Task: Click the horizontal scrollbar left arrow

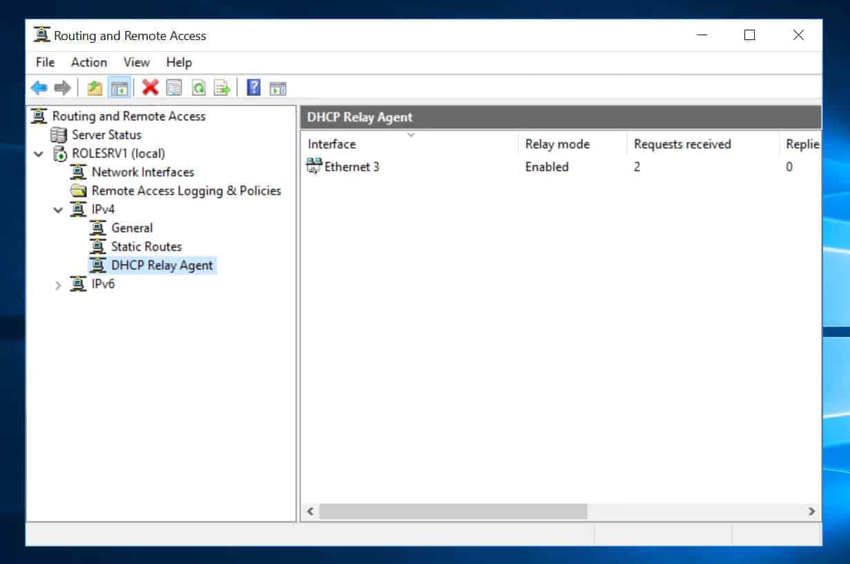Action: point(310,512)
